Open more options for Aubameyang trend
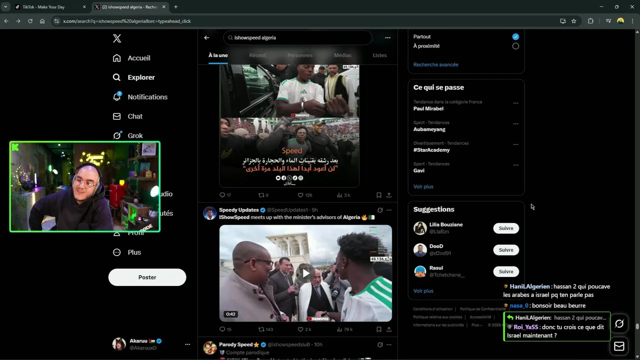640x360 pixels. (515, 123)
